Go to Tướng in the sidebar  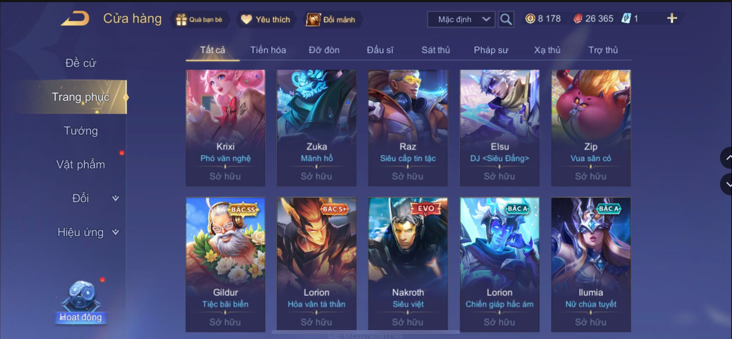pos(81,131)
